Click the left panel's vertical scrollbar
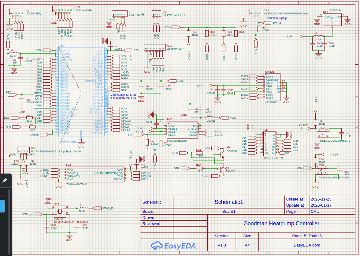Image resolution: width=360 pixels, height=256 pixels. pos(9,221)
